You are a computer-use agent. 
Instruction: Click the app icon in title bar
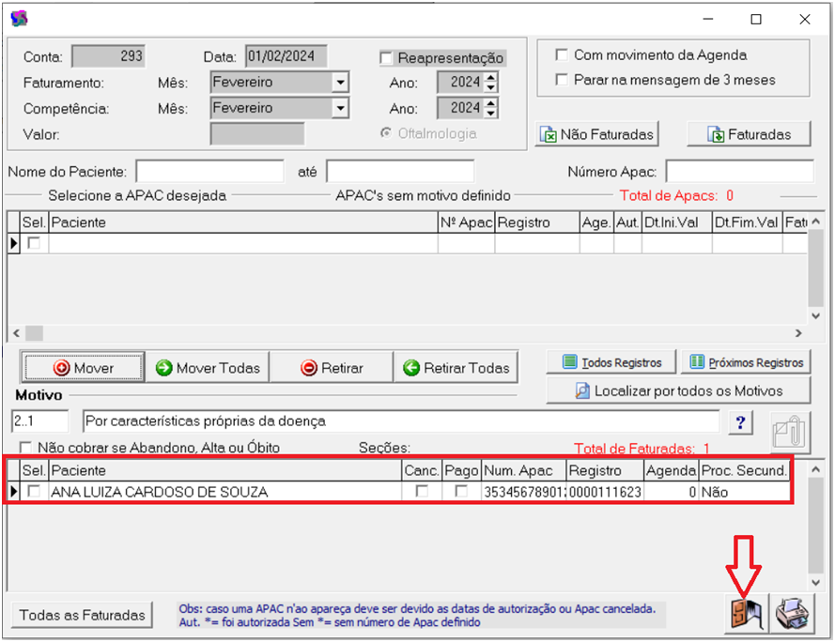[x=18, y=20]
